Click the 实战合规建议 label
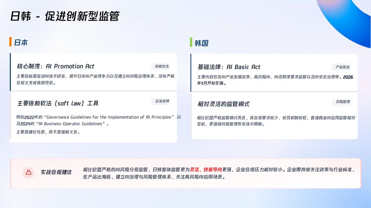Image resolution: width=371 pixels, height=208 pixels. 56,172
